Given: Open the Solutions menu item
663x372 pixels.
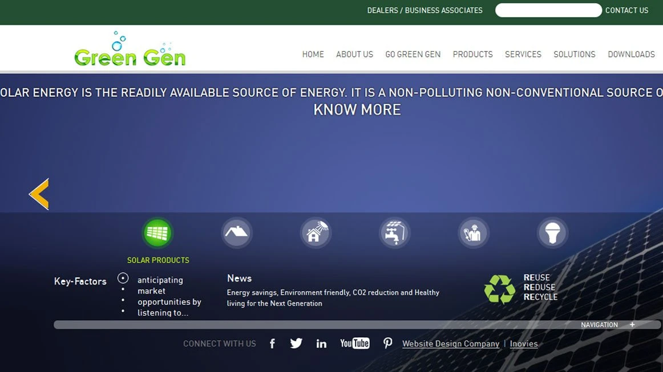Looking at the screenshot, I should click(x=574, y=54).
